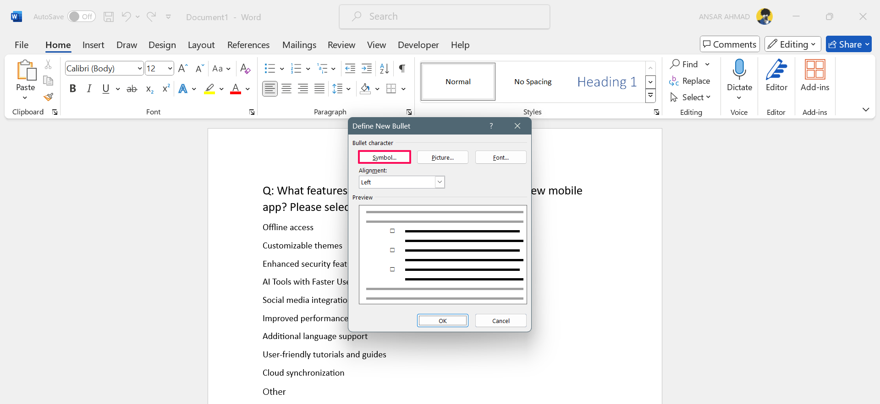Image resolution: width=880 pixels, height=404 pixels.
Task: Toggle AutoSave switch
Action: tap(81, 16)
